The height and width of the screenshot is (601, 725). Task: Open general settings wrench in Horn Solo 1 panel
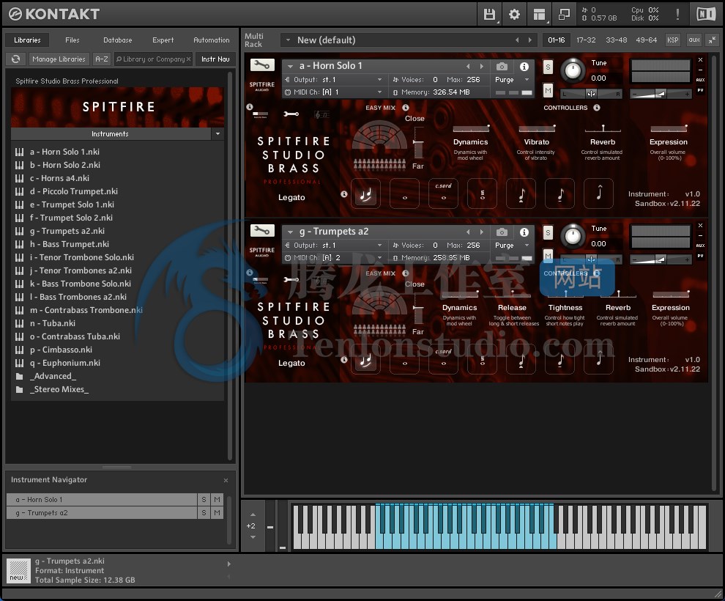[x=291, y=114]
